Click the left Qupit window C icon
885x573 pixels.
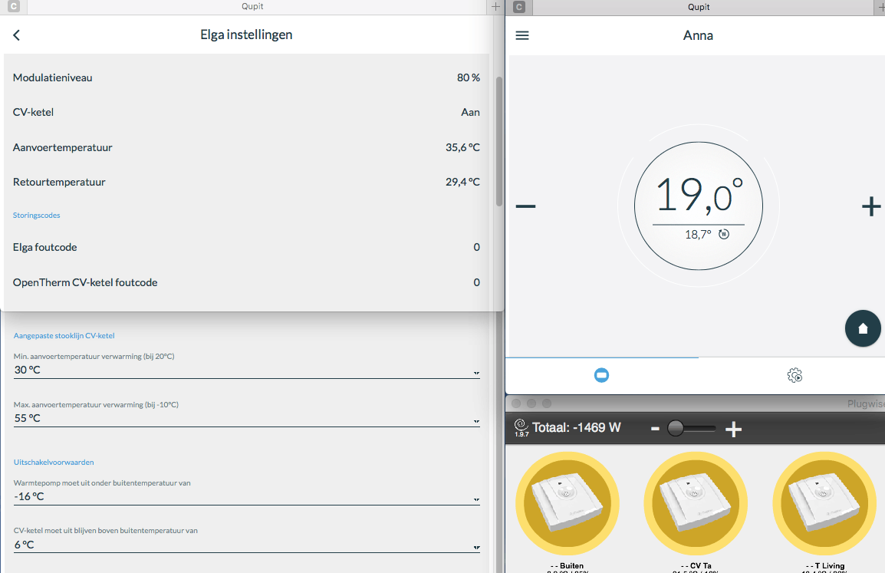(x=14, y=7)
